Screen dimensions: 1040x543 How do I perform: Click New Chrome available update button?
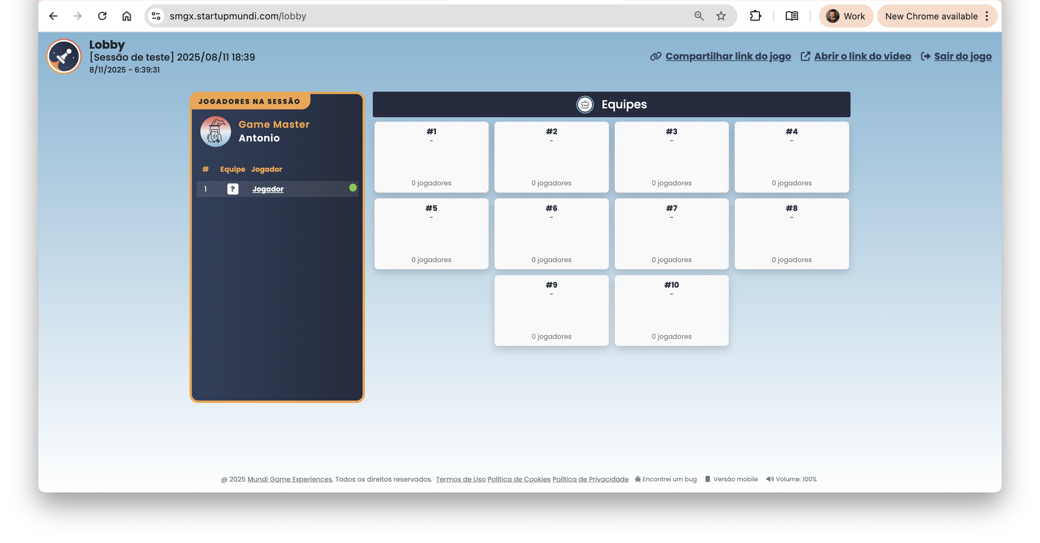[x=931, y=16]
